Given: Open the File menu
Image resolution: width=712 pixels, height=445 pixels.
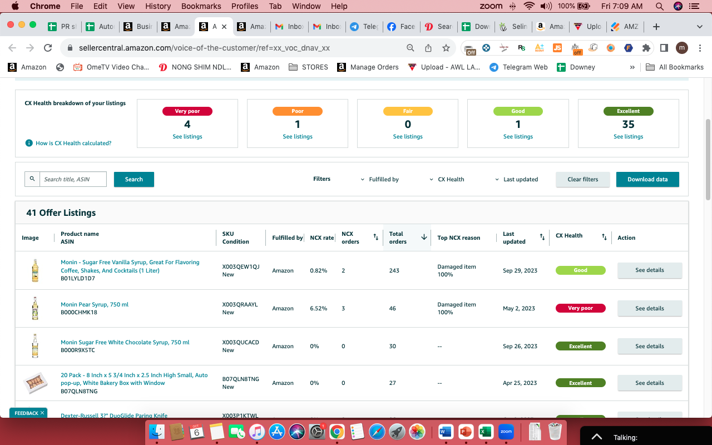Looking at the screenshot, I should coord(77,6).
